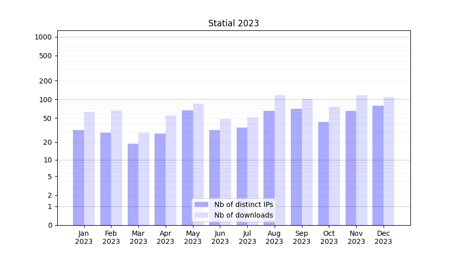The image size is (456, 253).
Task: Select the Mar 2023 distinct IPs bar
Action: (x=133, y=185)
